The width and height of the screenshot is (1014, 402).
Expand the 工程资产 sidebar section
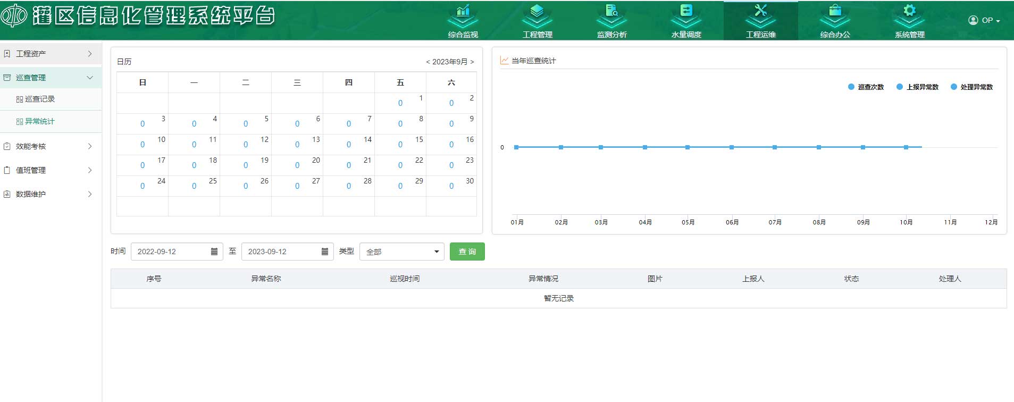[51, 54]
